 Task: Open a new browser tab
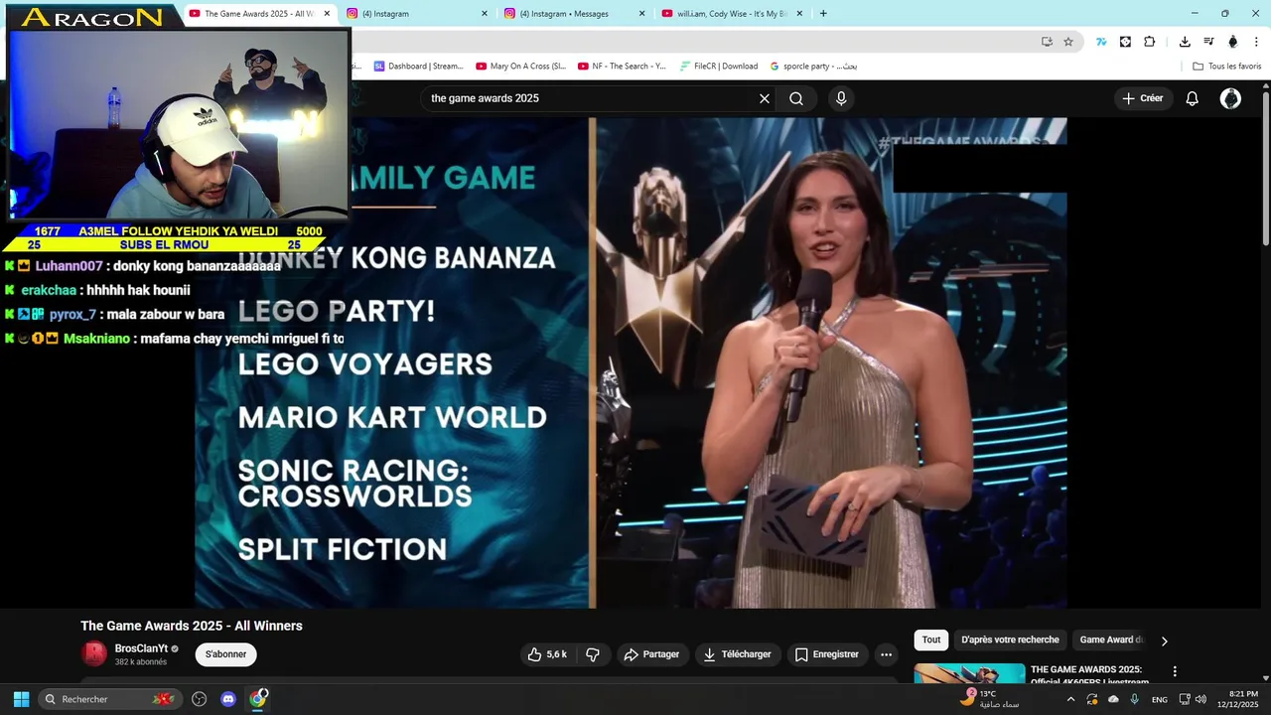(x=823, y=14)
